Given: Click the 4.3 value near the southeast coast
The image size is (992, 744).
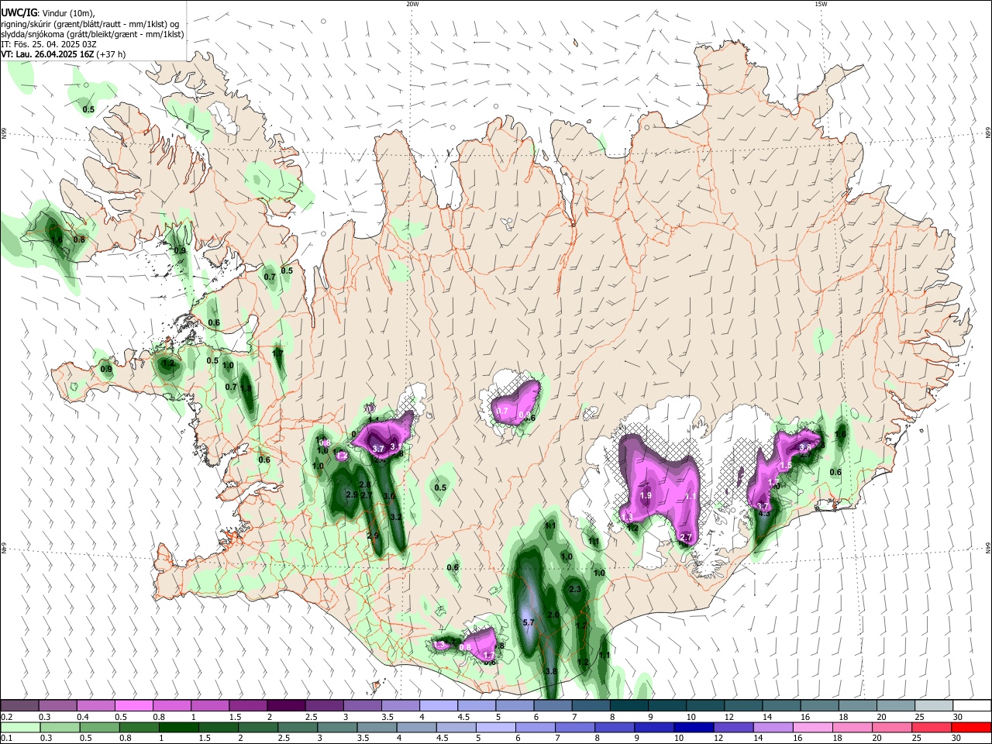Looking at the screenshot, I should click(x=764, y=513).
